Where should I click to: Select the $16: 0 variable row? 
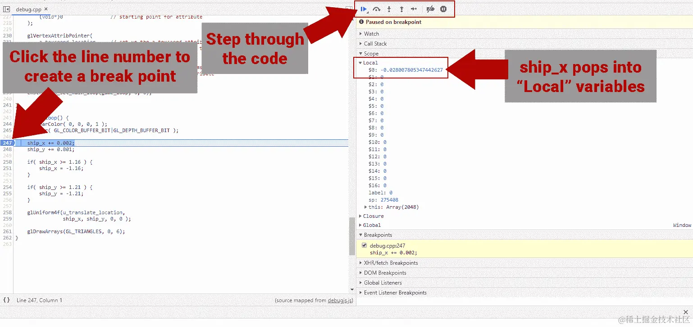(377, 185)
